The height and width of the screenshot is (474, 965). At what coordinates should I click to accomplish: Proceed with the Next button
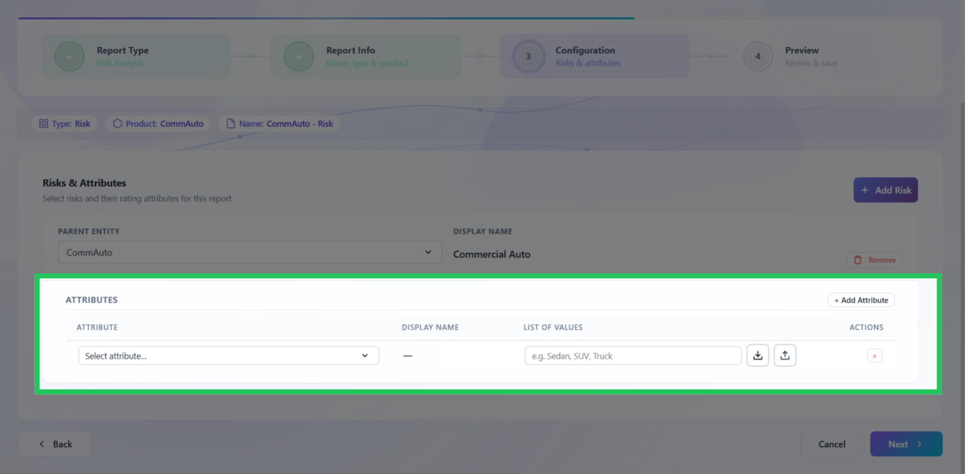[906, 444]
